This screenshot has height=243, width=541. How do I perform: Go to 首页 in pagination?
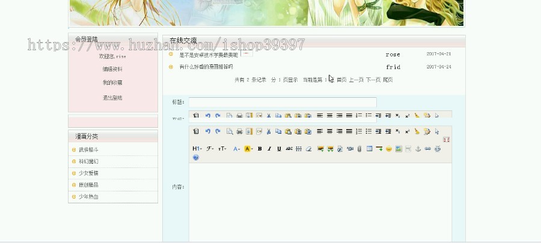click(x=341, y=80)
